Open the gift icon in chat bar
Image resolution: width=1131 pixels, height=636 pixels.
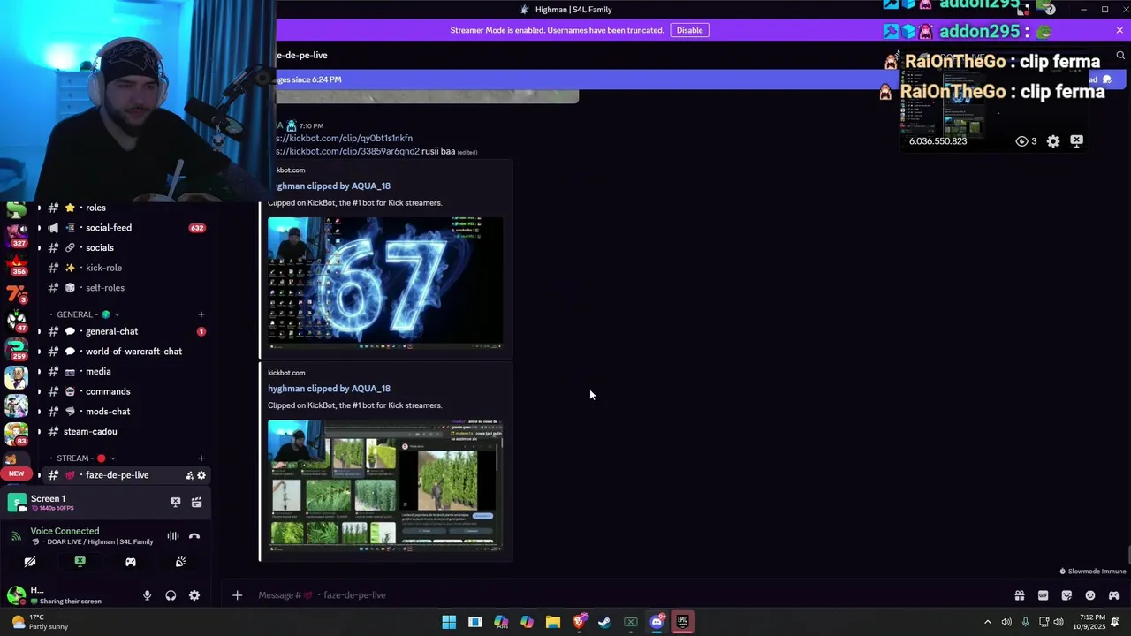1020,595
